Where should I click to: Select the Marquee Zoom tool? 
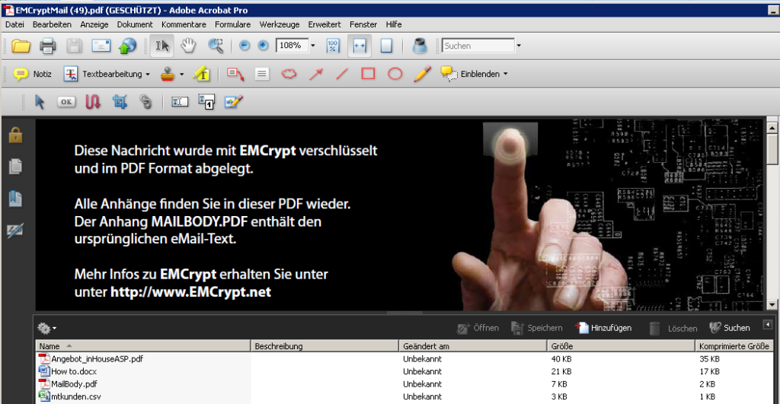[216, 46]
